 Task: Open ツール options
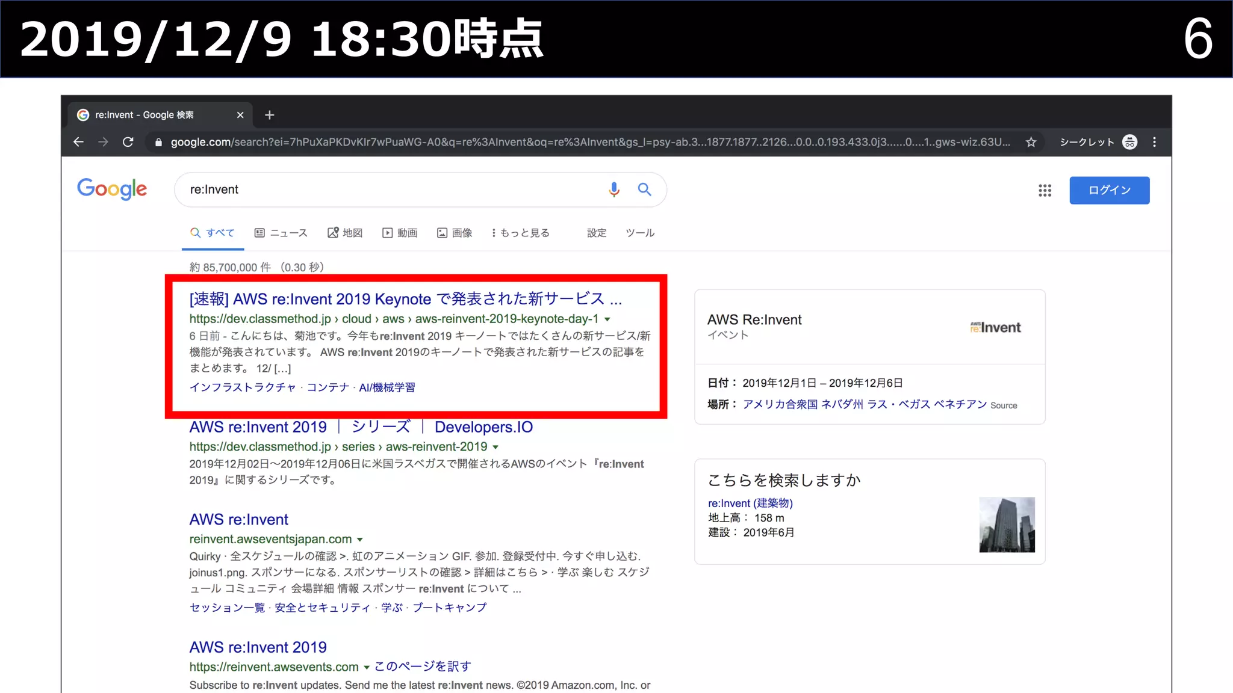[640, 233]
